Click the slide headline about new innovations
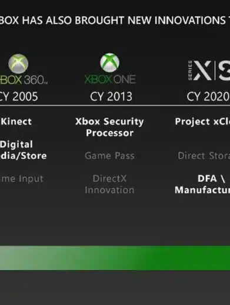 (115, 20)
